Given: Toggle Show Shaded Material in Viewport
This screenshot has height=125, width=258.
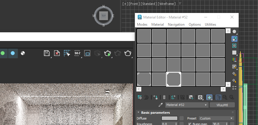Looking at the screenshot, I should (x=209, y=97).
